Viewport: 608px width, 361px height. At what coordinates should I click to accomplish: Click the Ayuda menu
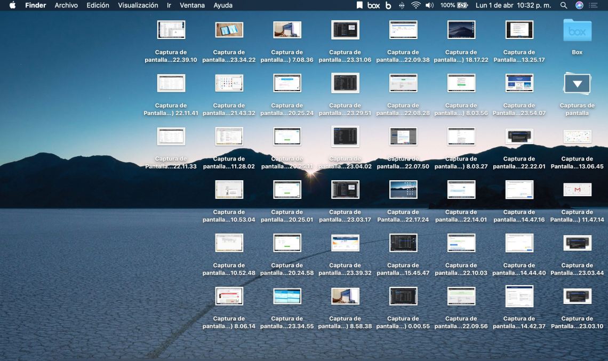222,5
